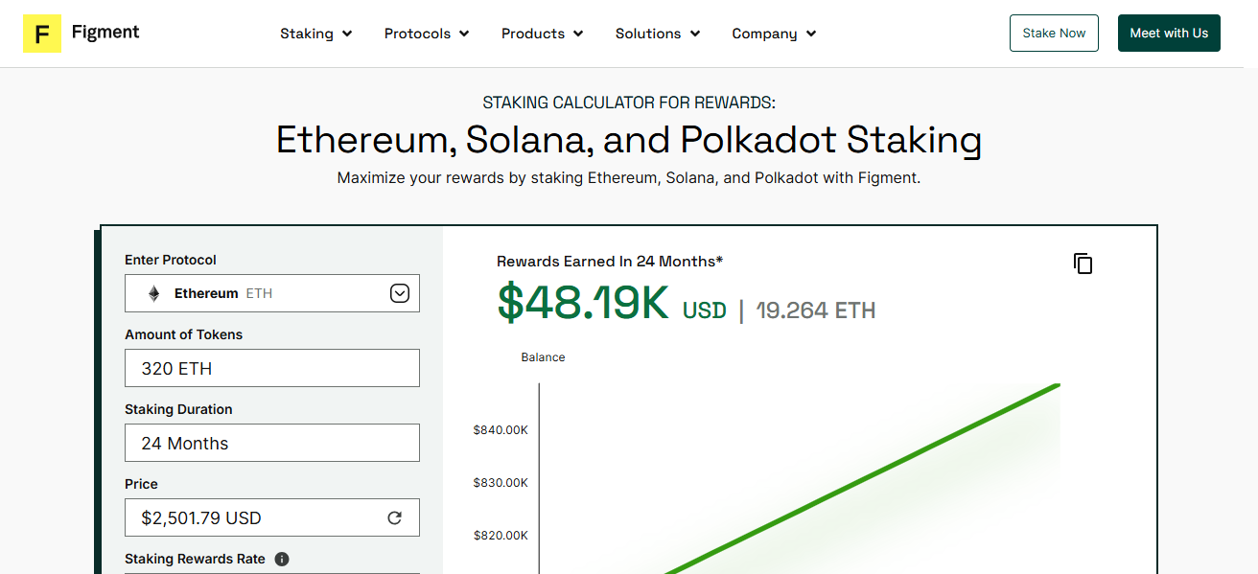
Task: Open the protocol dropdown chevron icon
Action: (x=400, y=293)
